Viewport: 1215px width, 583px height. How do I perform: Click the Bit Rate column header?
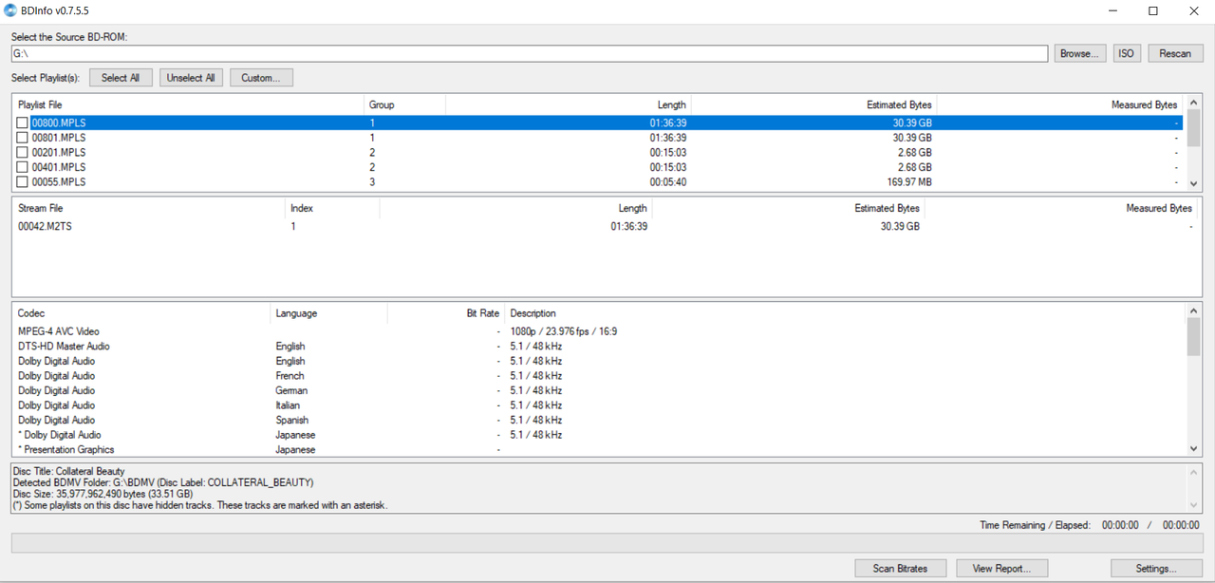(446, 313)
